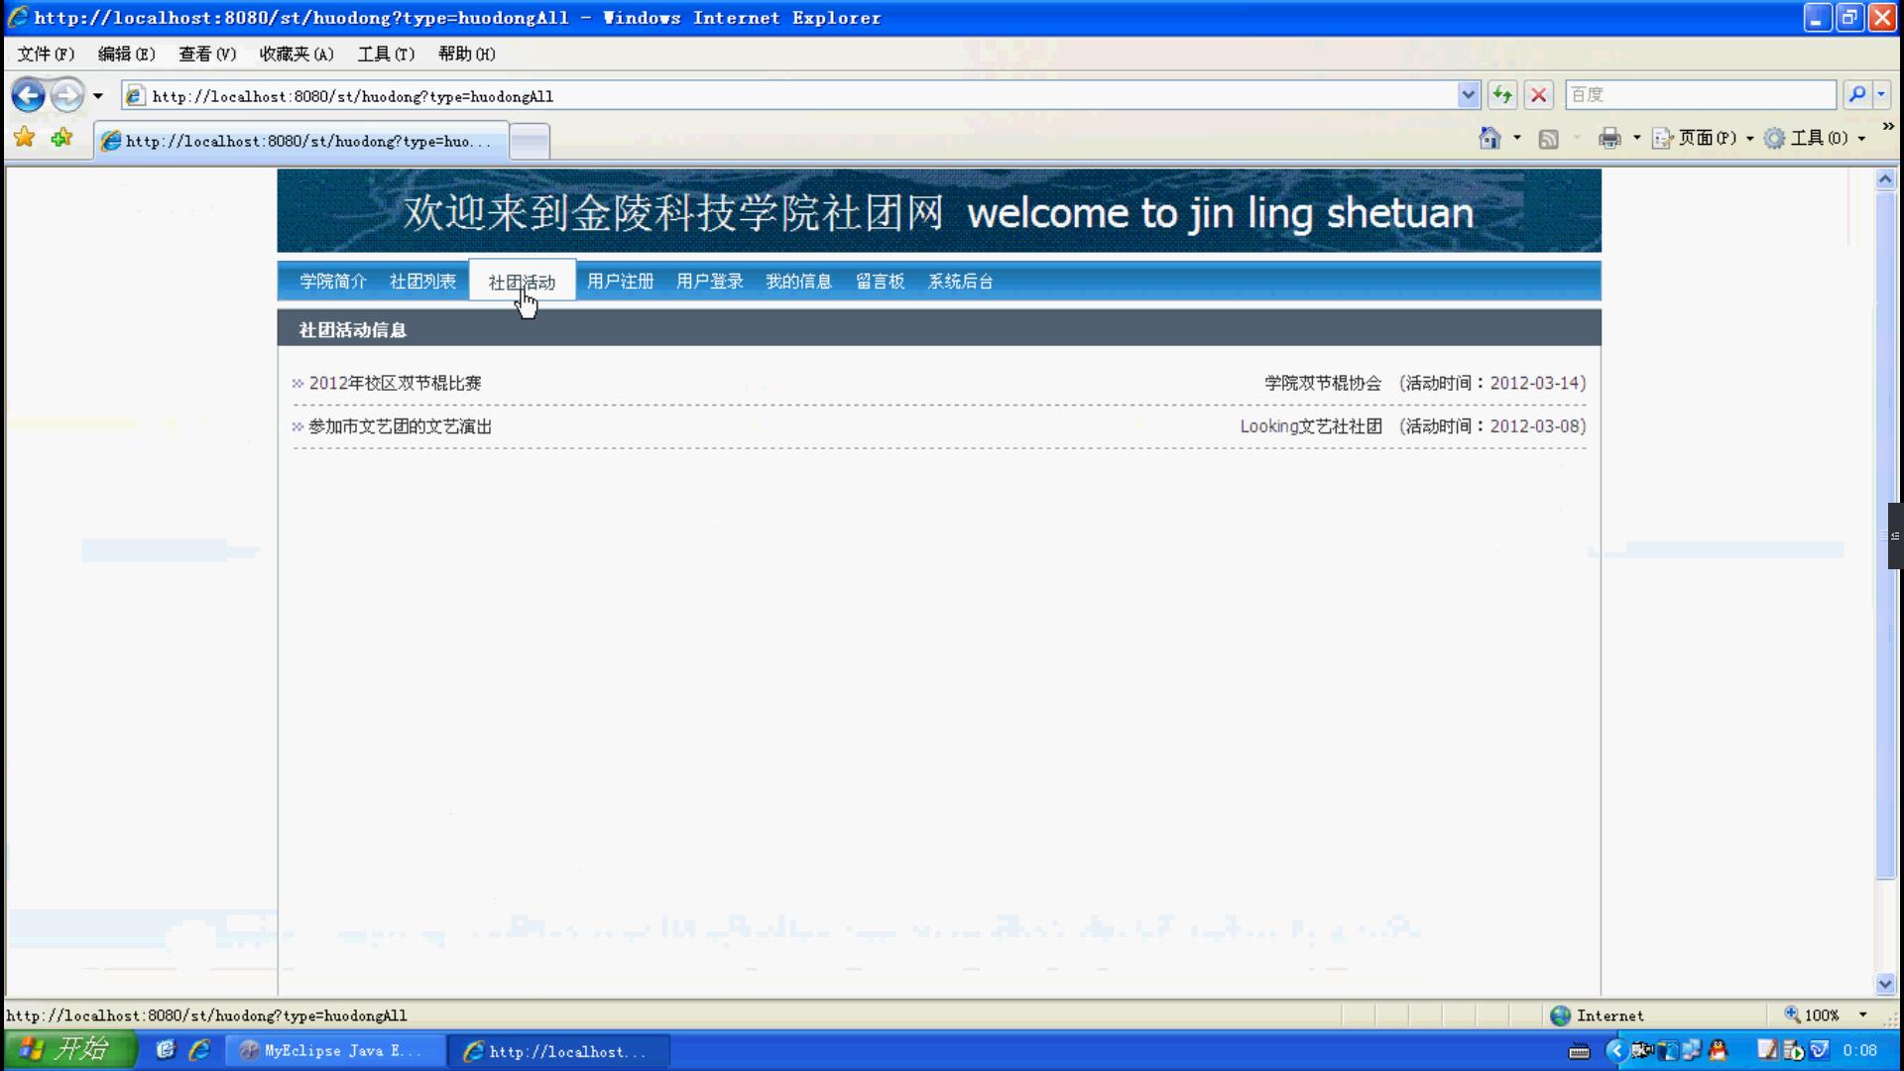
Task: Click the side panel handle on right edge
Action: click(1895, 535)
